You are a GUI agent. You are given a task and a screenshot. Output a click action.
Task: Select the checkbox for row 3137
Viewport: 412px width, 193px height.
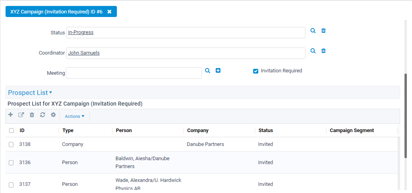coord(11,185)
